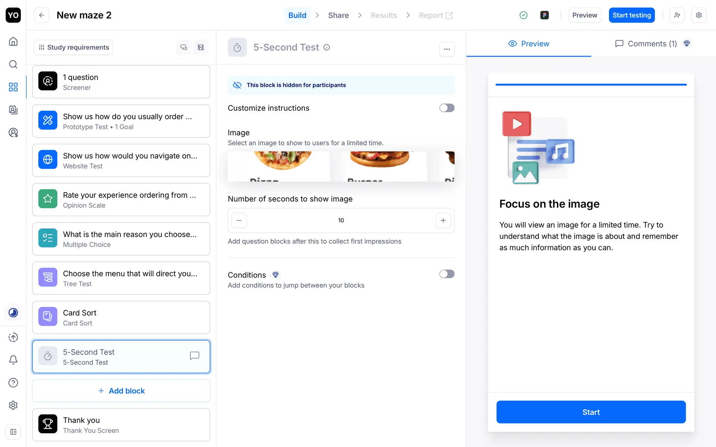716x447 pixels.
Task: Collapse the left sidebar panel
Action: (13, 432)
